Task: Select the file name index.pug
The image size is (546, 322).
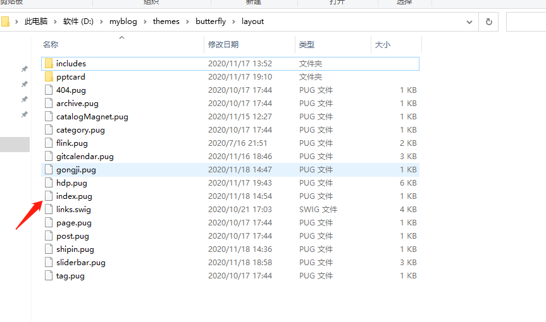Action: click(74, 196)
